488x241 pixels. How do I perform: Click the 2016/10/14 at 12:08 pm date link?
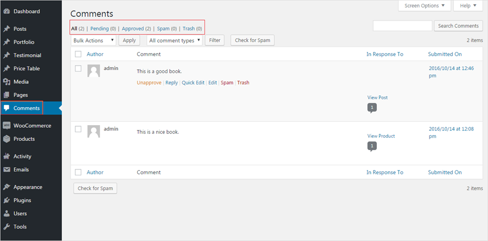pyautogui.click(x=451, y=133)
